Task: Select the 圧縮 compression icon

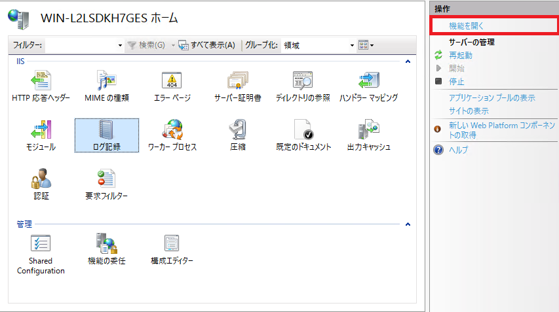Action: point(238,129)
